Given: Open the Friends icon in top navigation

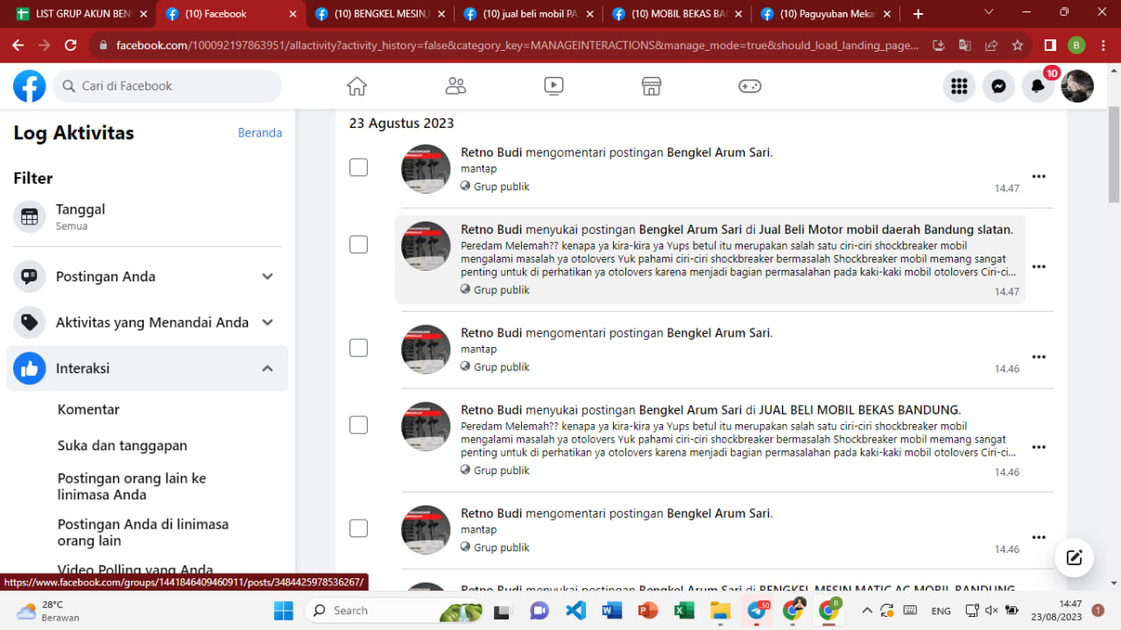Looking at the screenshot, I should (455, 86).
